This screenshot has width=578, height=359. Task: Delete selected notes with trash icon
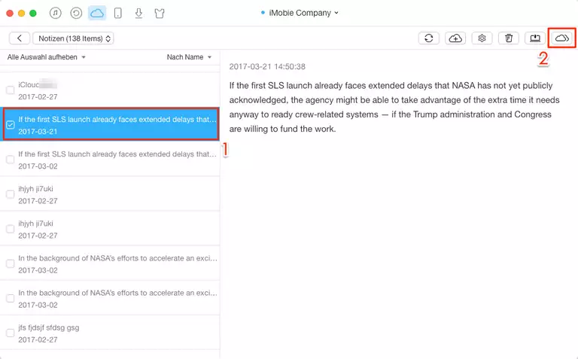[x=509, y=38]
